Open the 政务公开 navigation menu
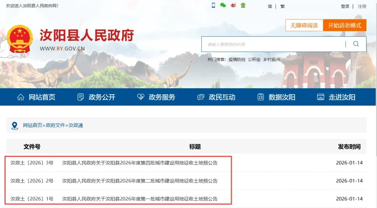This screenshot has height=208, width=377. click(96, 97)
